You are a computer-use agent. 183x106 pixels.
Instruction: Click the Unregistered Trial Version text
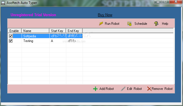pyautogui.click(x=33, y=15)
